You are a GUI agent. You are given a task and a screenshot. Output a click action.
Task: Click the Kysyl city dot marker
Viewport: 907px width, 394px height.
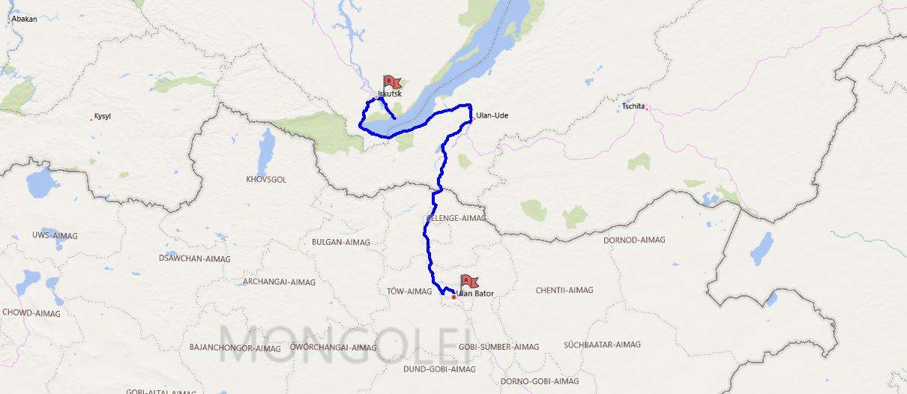point(91,118)
